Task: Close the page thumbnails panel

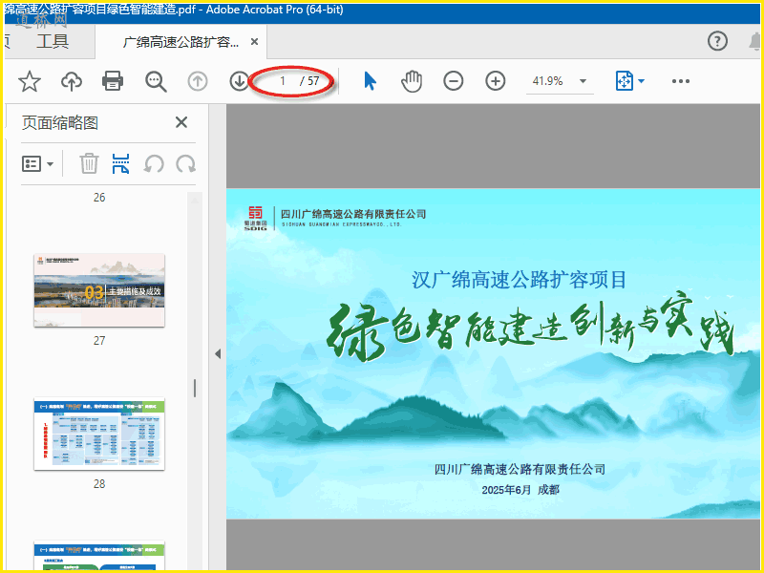Action: tap(181, 122)
